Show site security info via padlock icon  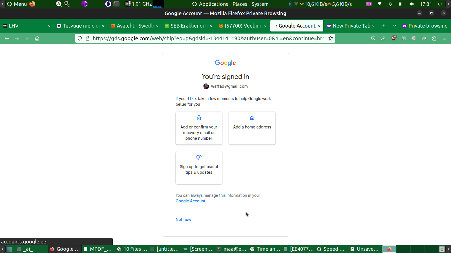tap(87, 38)
